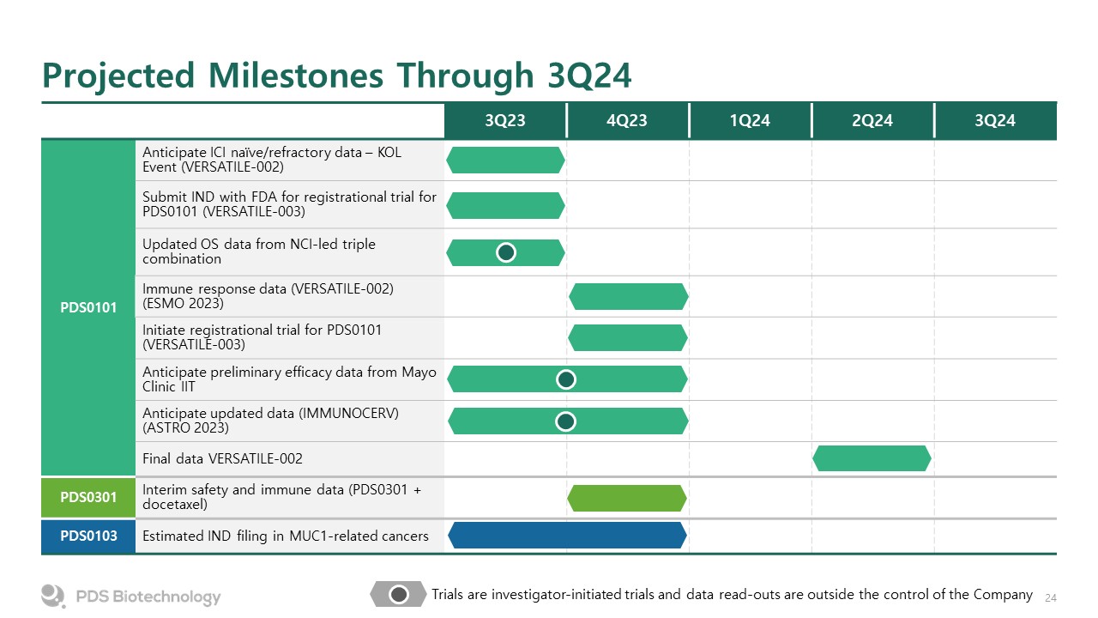The width and height of the screenshot is (1098, 618).
Task: Click the KOL Event VERSATILE-002 milestone bar
Action: [x=506, y=160]
